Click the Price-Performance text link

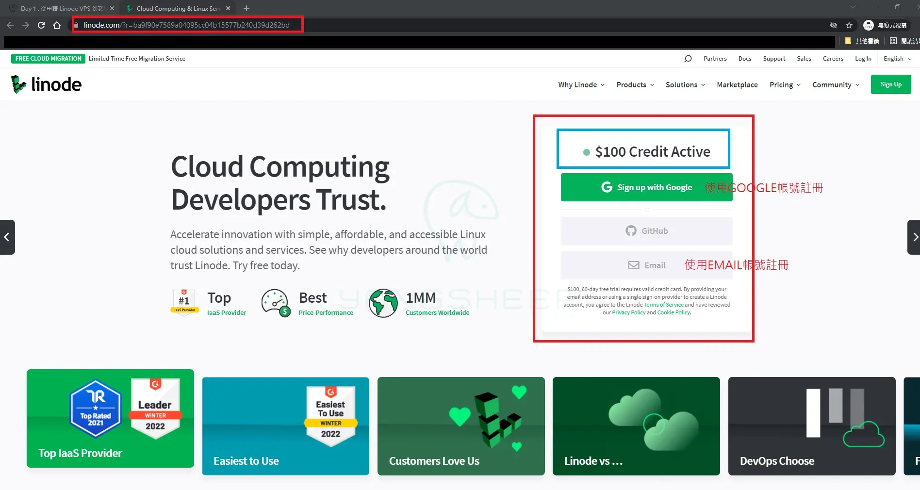click(326, 313)
